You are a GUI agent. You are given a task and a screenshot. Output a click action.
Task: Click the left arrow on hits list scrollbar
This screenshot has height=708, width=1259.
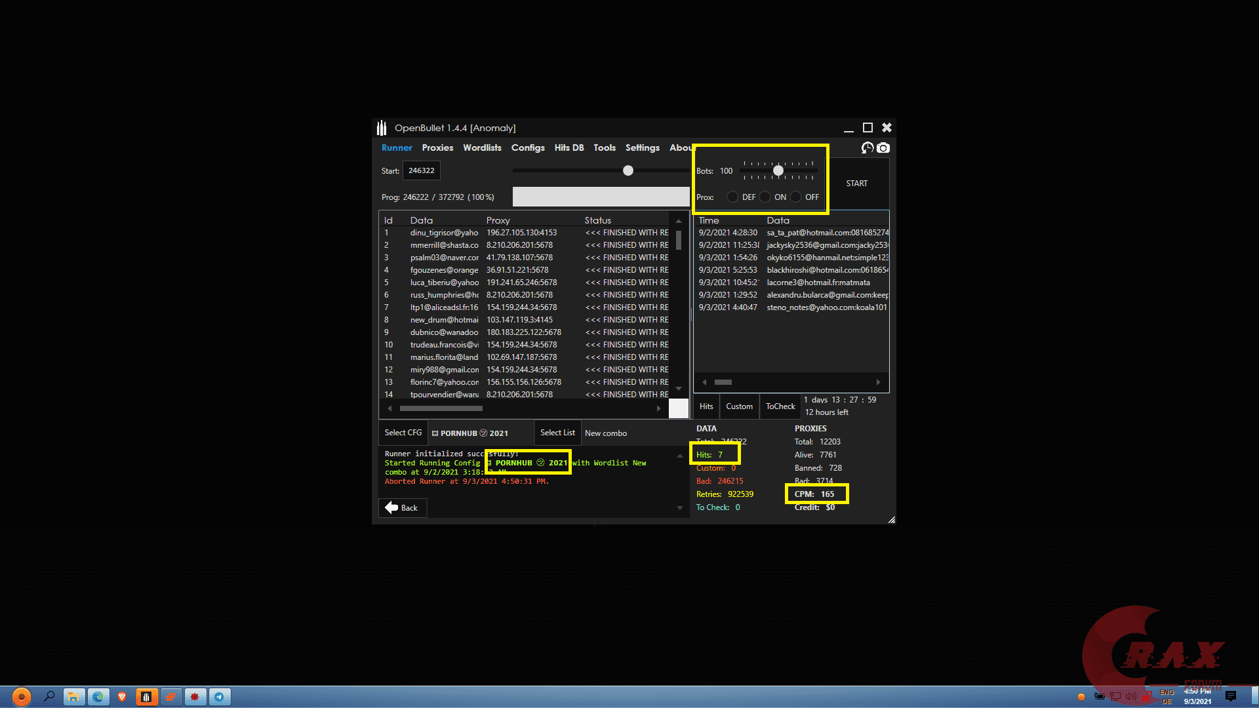coord(704,382)
